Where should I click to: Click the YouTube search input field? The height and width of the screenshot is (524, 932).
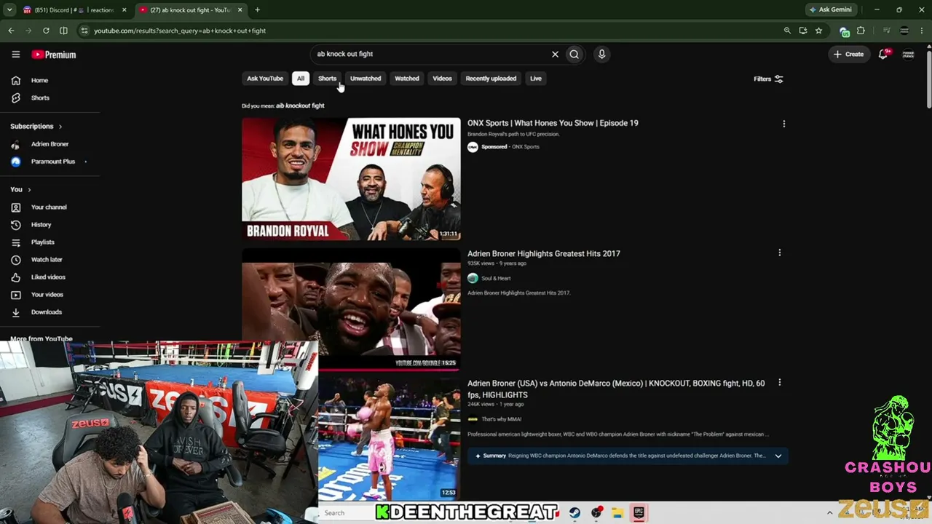click(431, 54)
